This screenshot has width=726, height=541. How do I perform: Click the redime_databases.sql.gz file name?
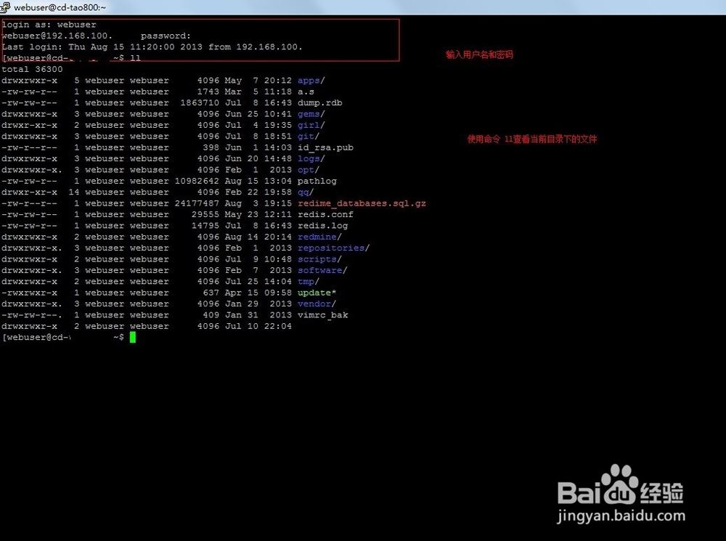coord(362,203)
